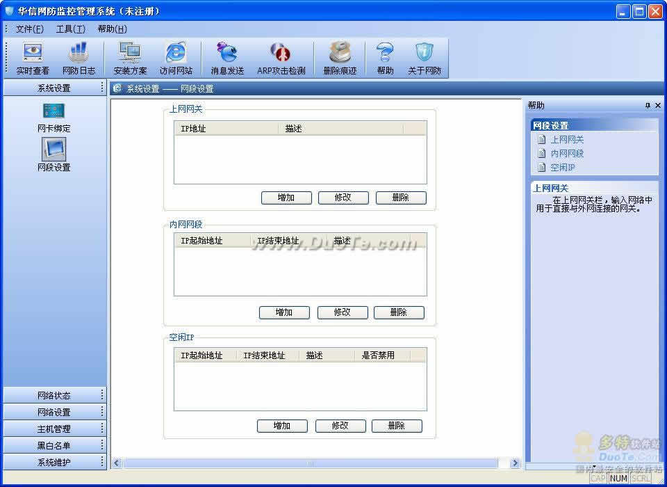Start ARP攻击检测 from the toolbar

click(281, 58)
